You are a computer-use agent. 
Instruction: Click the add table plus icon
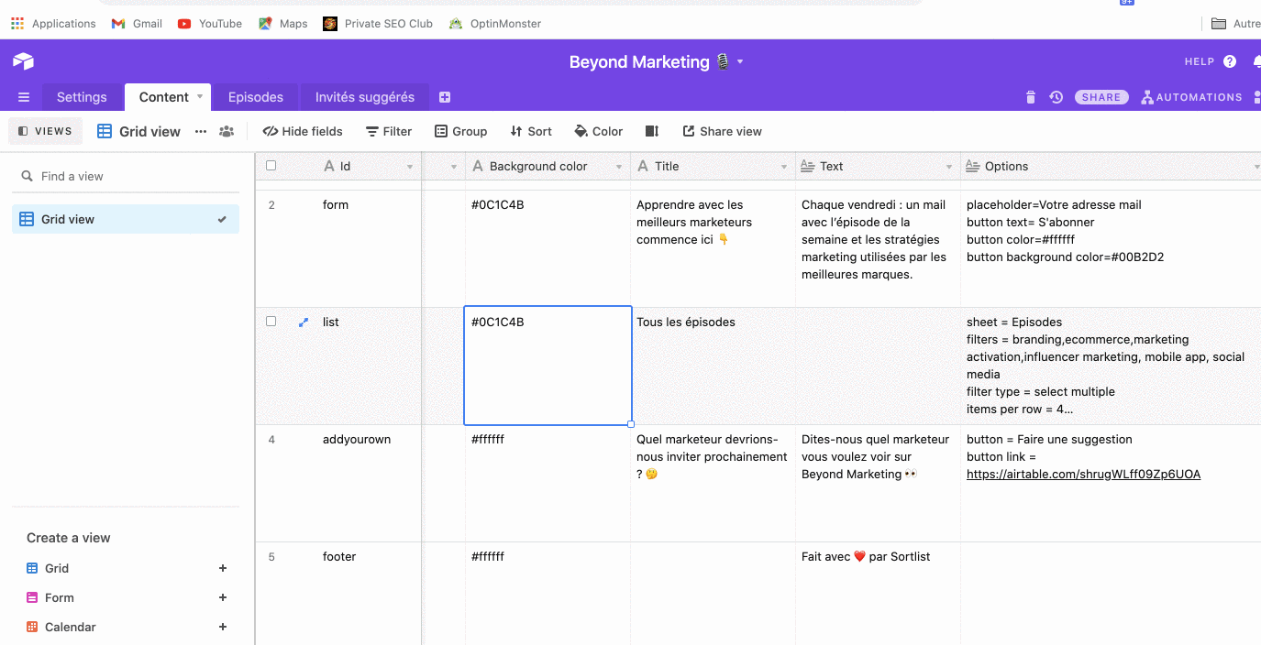[x=445, y=97]
